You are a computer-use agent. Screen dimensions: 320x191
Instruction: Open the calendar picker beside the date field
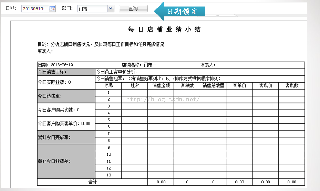(x=52, y=8)
